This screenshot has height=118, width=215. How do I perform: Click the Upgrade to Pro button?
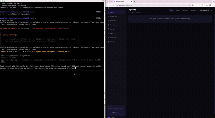click(116, 112)
